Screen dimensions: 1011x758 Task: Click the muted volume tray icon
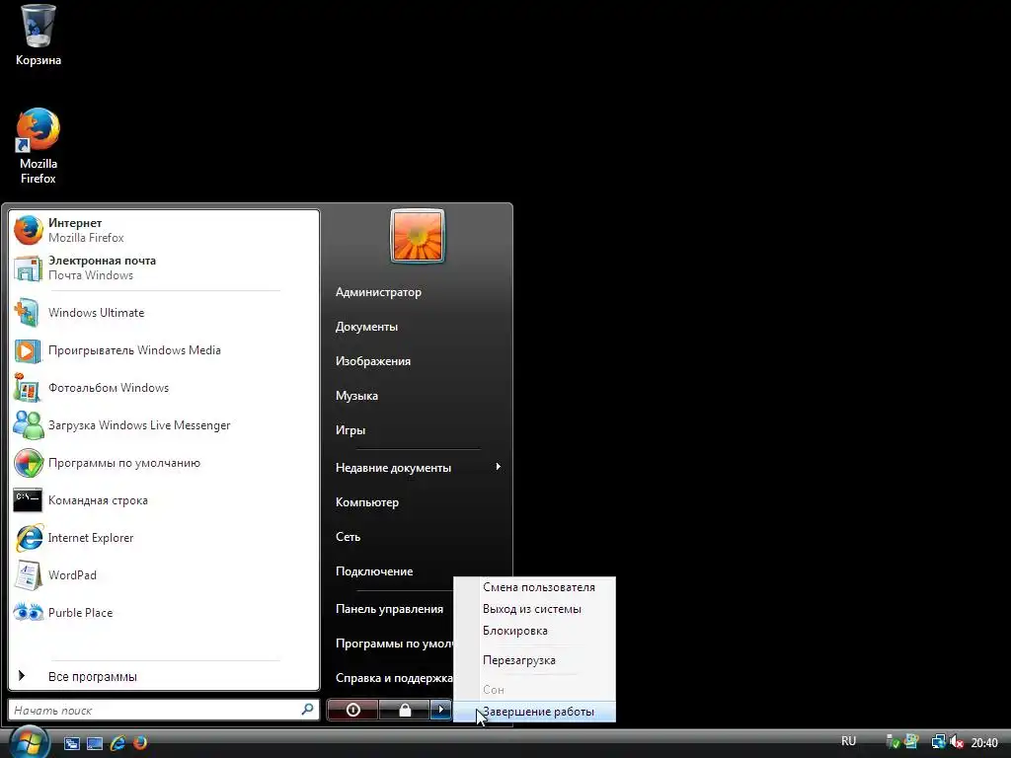956,742
